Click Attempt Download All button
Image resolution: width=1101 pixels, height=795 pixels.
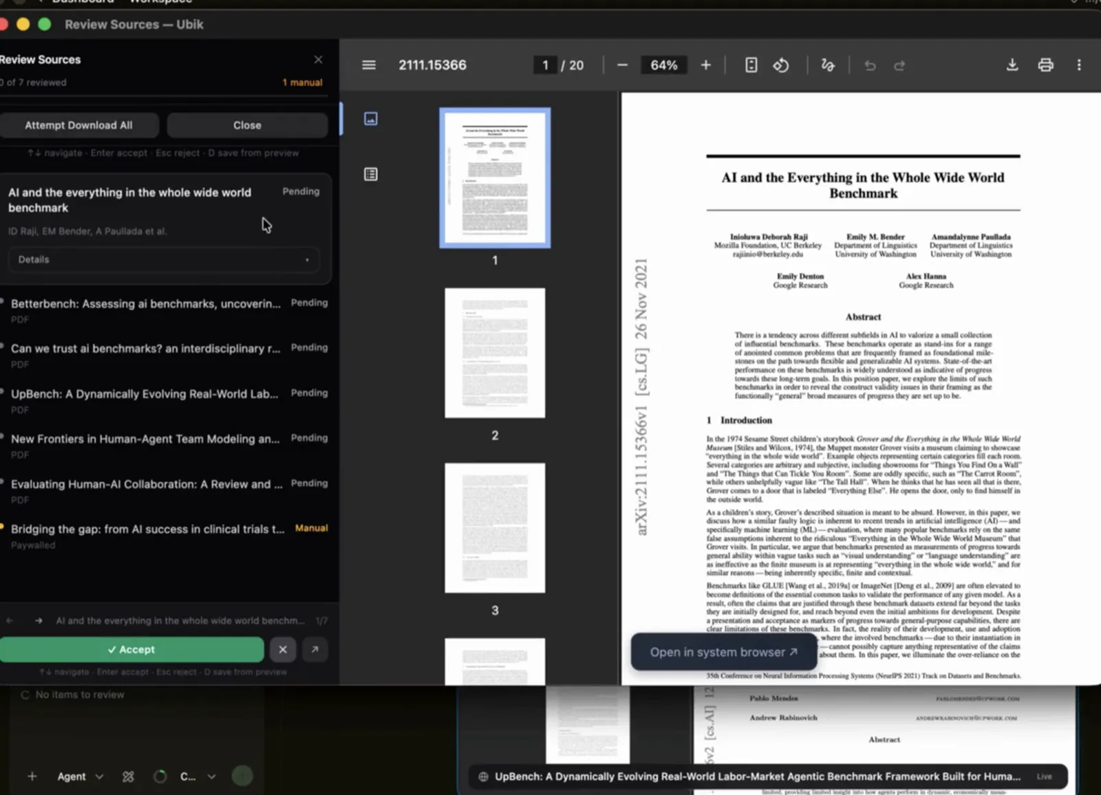78,125
